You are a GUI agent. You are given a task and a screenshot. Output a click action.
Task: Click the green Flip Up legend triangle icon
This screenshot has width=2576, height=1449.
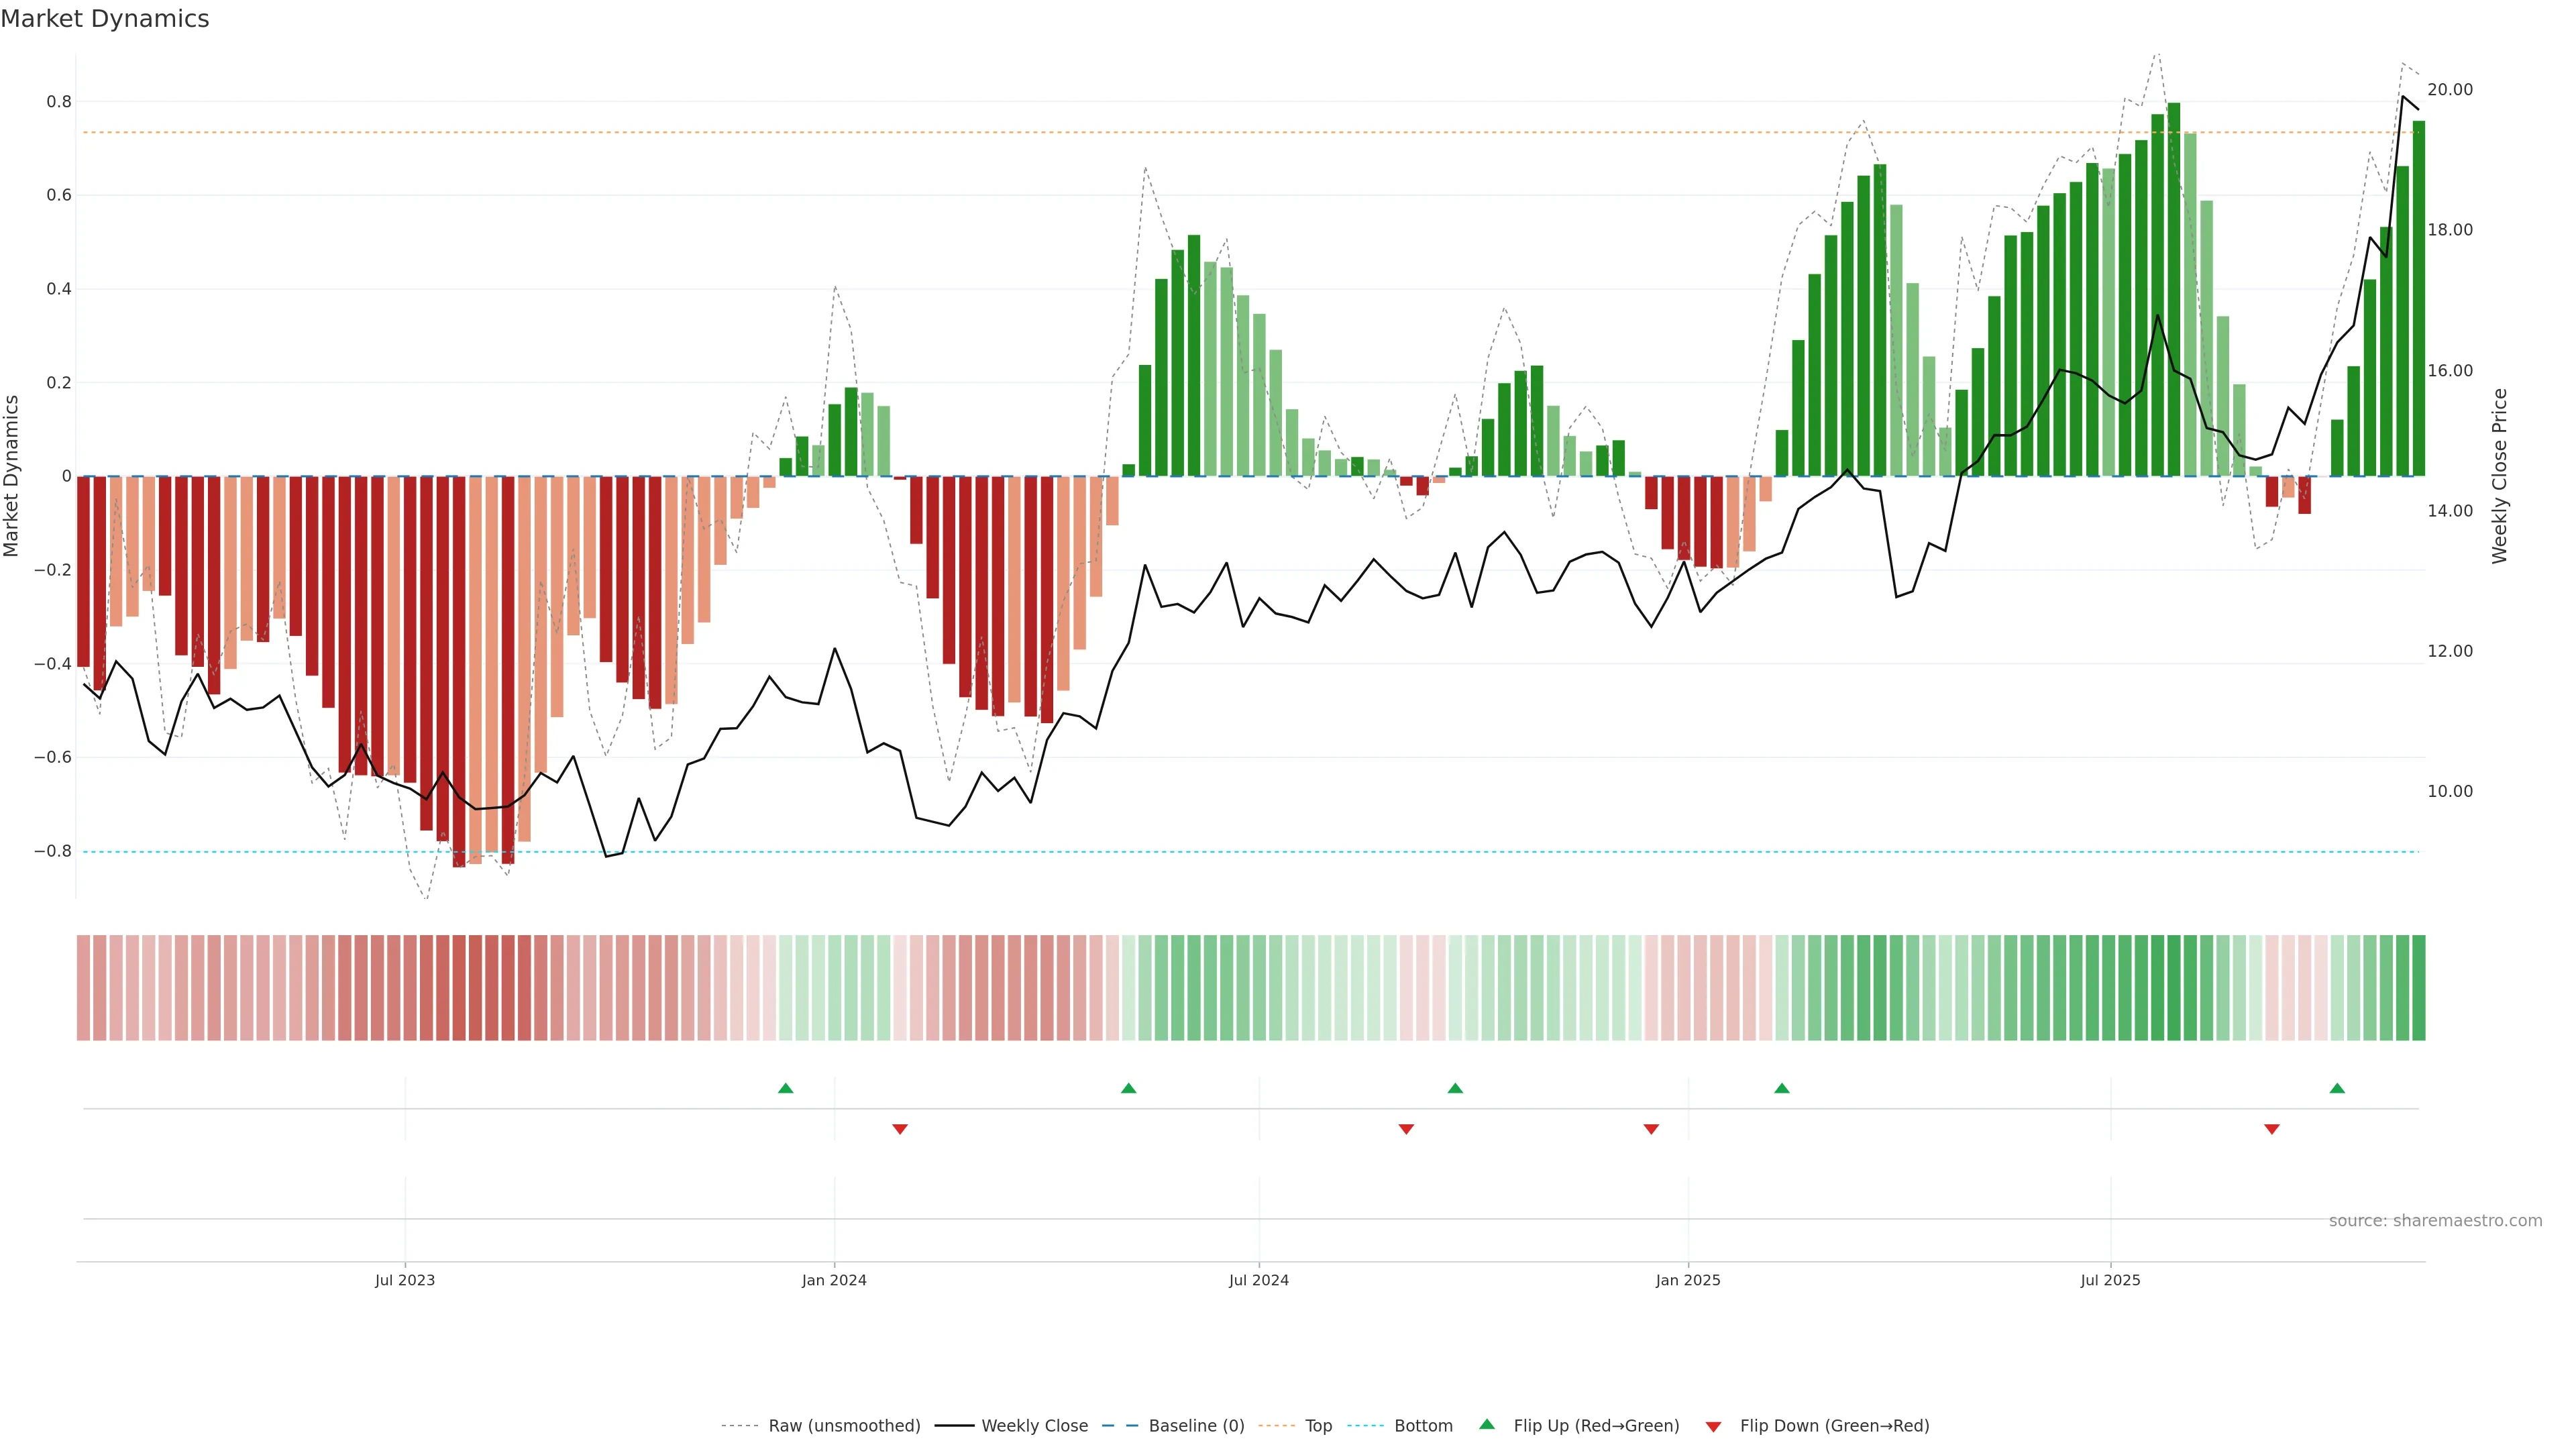pos(1487,1424)
